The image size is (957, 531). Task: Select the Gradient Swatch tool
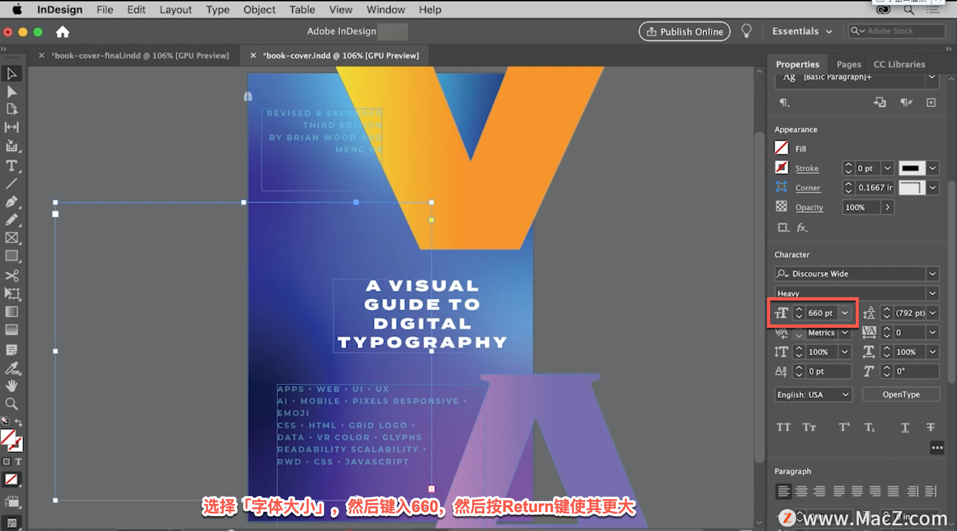11,312
